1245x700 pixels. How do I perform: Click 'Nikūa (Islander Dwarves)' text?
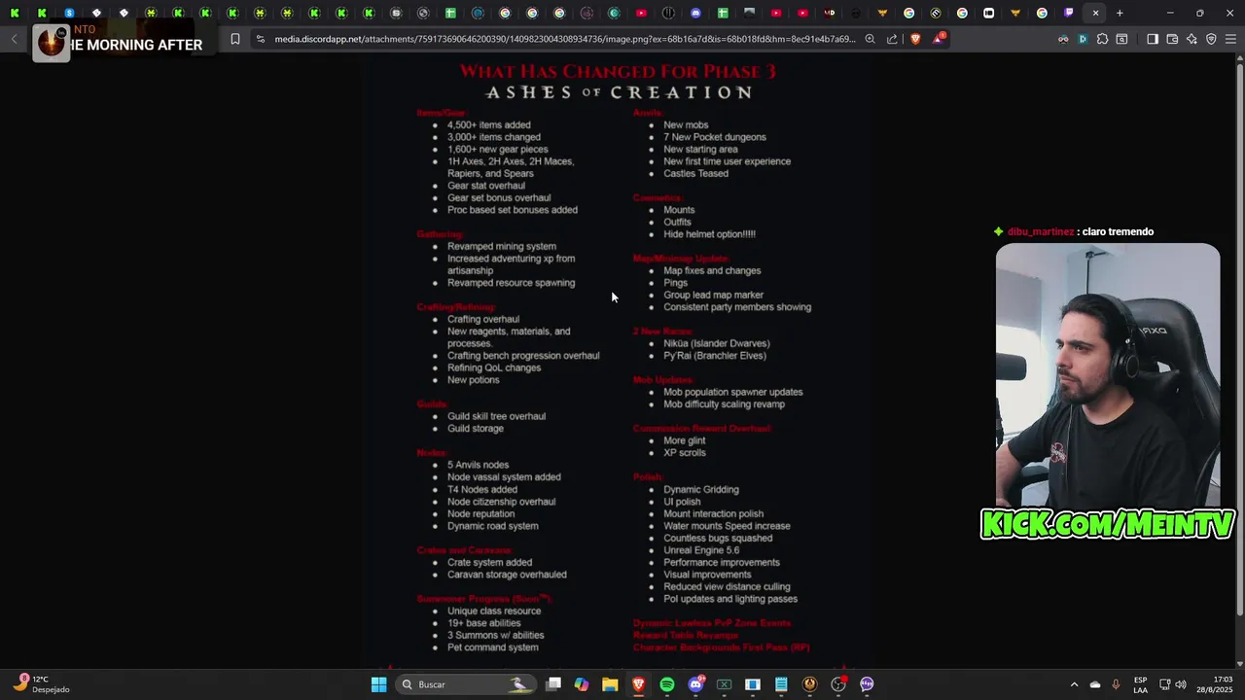pos(716,343)
